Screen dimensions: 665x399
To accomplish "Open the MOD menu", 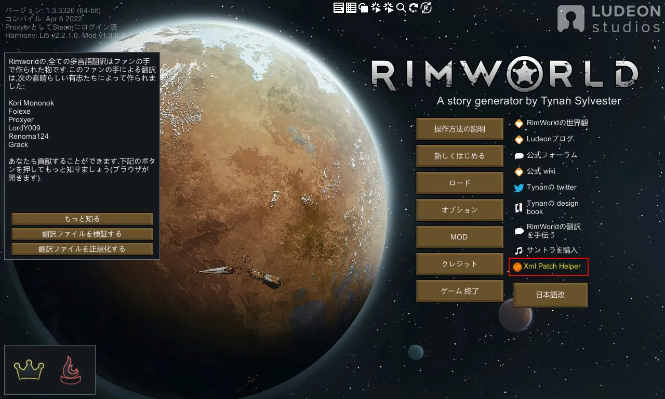I will pyautogui.click(x=459, y=237).
